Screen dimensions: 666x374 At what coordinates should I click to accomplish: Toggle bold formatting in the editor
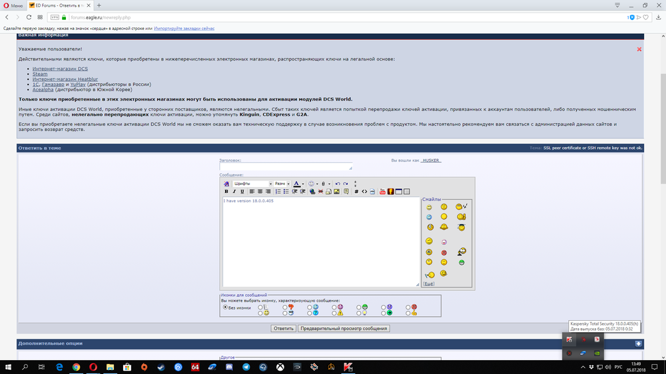(226, 192)
